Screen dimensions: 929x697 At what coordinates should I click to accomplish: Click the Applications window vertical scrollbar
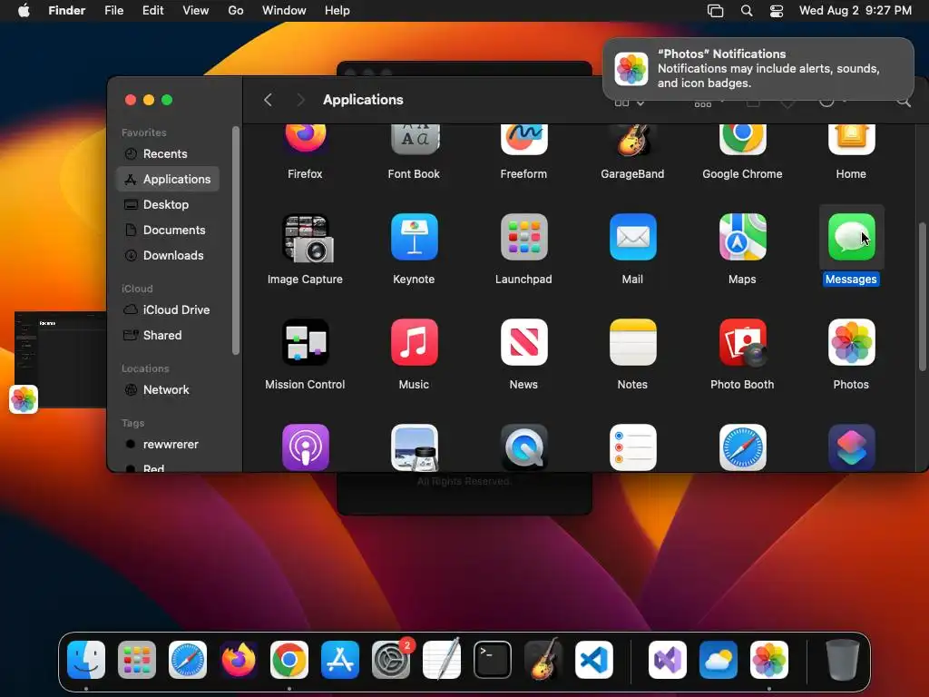pos(922,297)
